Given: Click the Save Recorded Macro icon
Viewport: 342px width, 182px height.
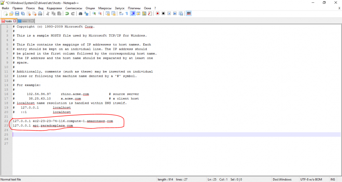Looking at the screenshot, I should [x=181, y=14].
